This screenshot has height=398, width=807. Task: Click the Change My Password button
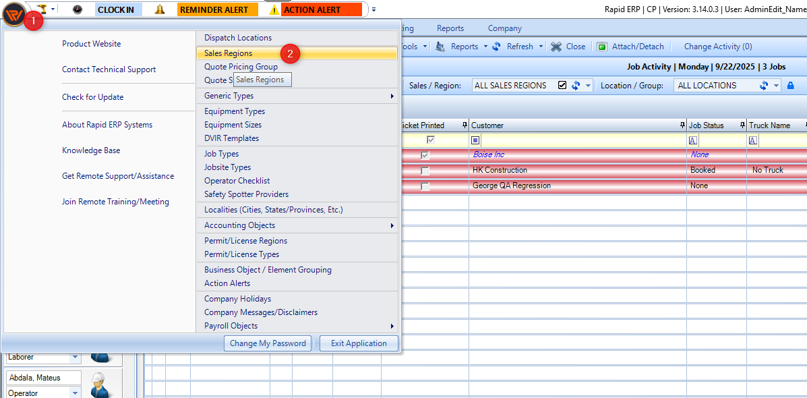pos(268,343)
